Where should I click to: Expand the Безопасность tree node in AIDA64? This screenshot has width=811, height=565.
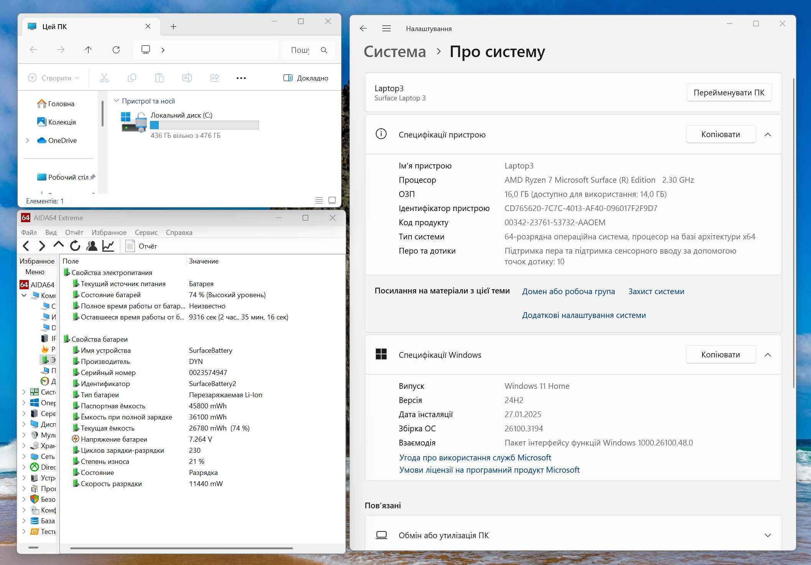tap(24, 499)
